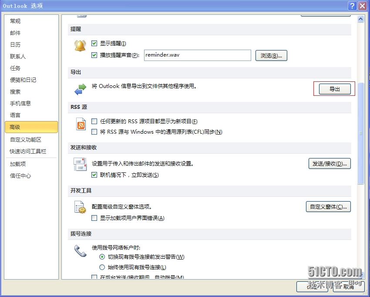Click the 取消 button
The image size is (370, 297).
coord(349,287)
